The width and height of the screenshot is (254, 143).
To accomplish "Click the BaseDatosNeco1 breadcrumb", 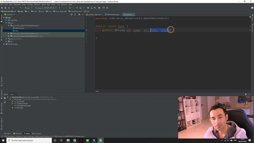I will coord(9,12).
